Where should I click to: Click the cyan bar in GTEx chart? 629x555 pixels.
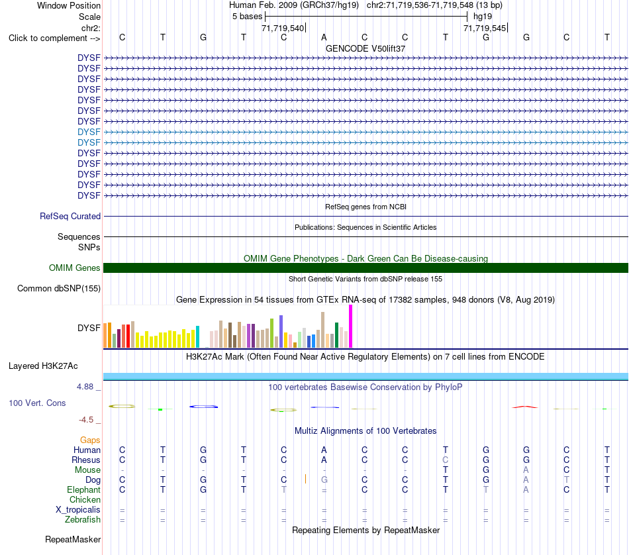[x=197, y=336]
